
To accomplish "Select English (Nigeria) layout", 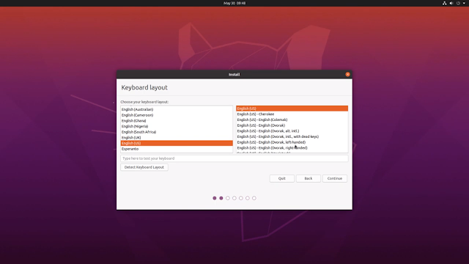I will pyautogui.click(x=177, y=126).
